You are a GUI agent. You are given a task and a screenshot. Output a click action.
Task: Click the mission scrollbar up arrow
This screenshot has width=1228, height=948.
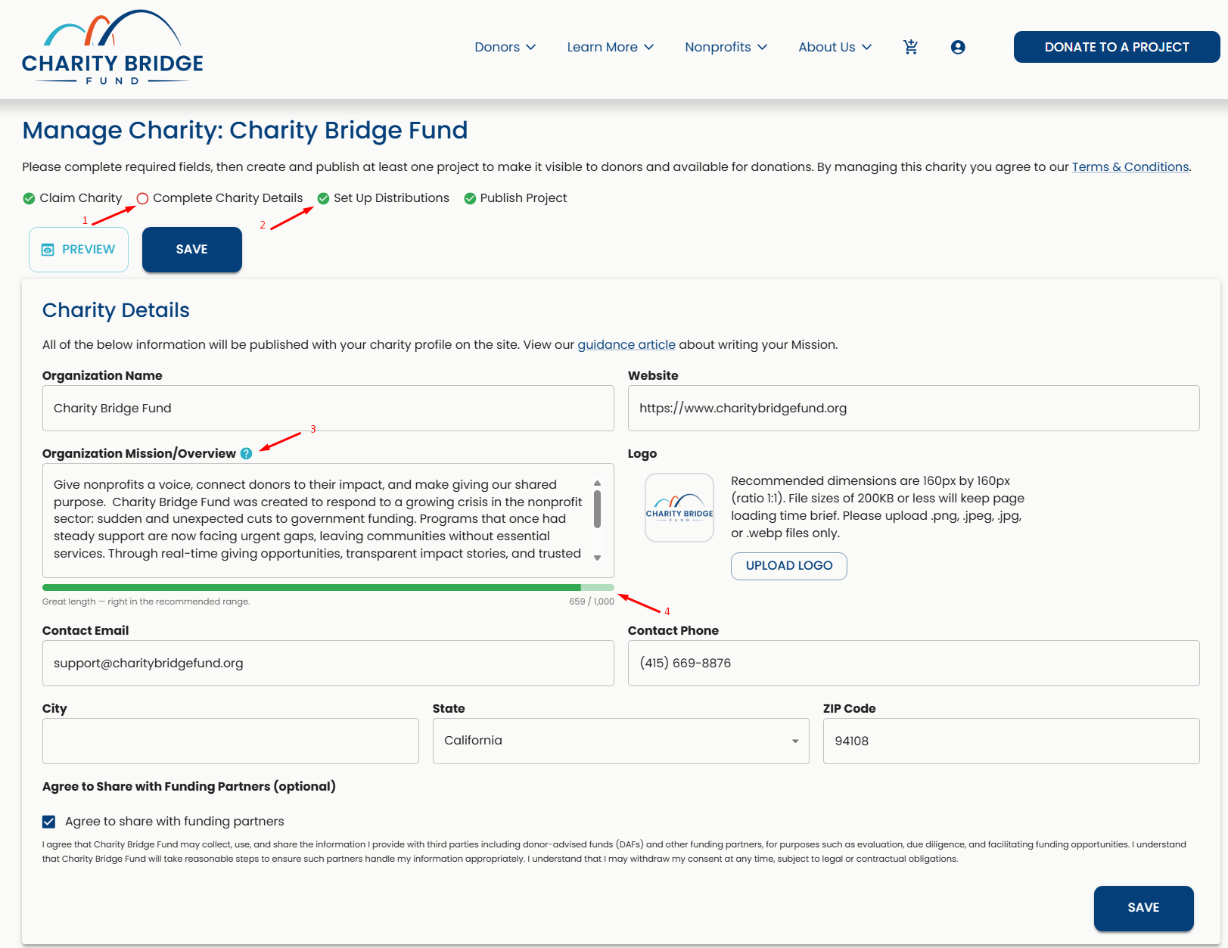pos(598,483)
